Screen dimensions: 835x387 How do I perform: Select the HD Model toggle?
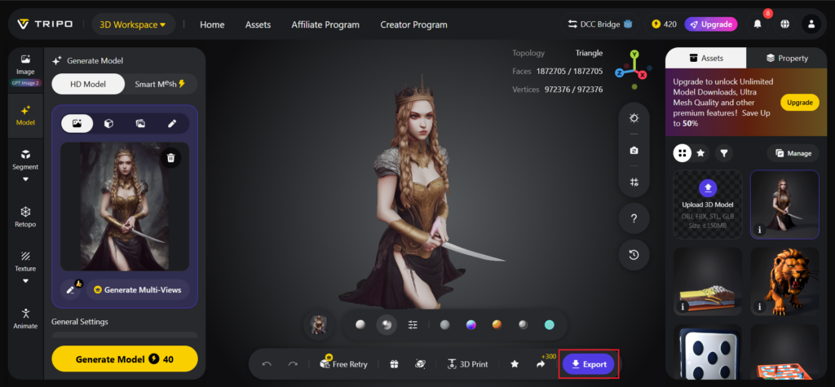[x=88, y=84]
